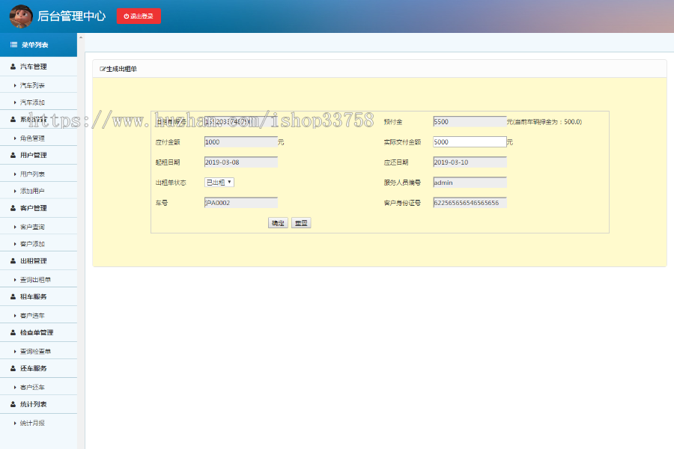Viewport: 674px width, 449px height.
Task: Click the 系统管理 sidebar icon
Action: pyautogui.click(x=11, y=120)
